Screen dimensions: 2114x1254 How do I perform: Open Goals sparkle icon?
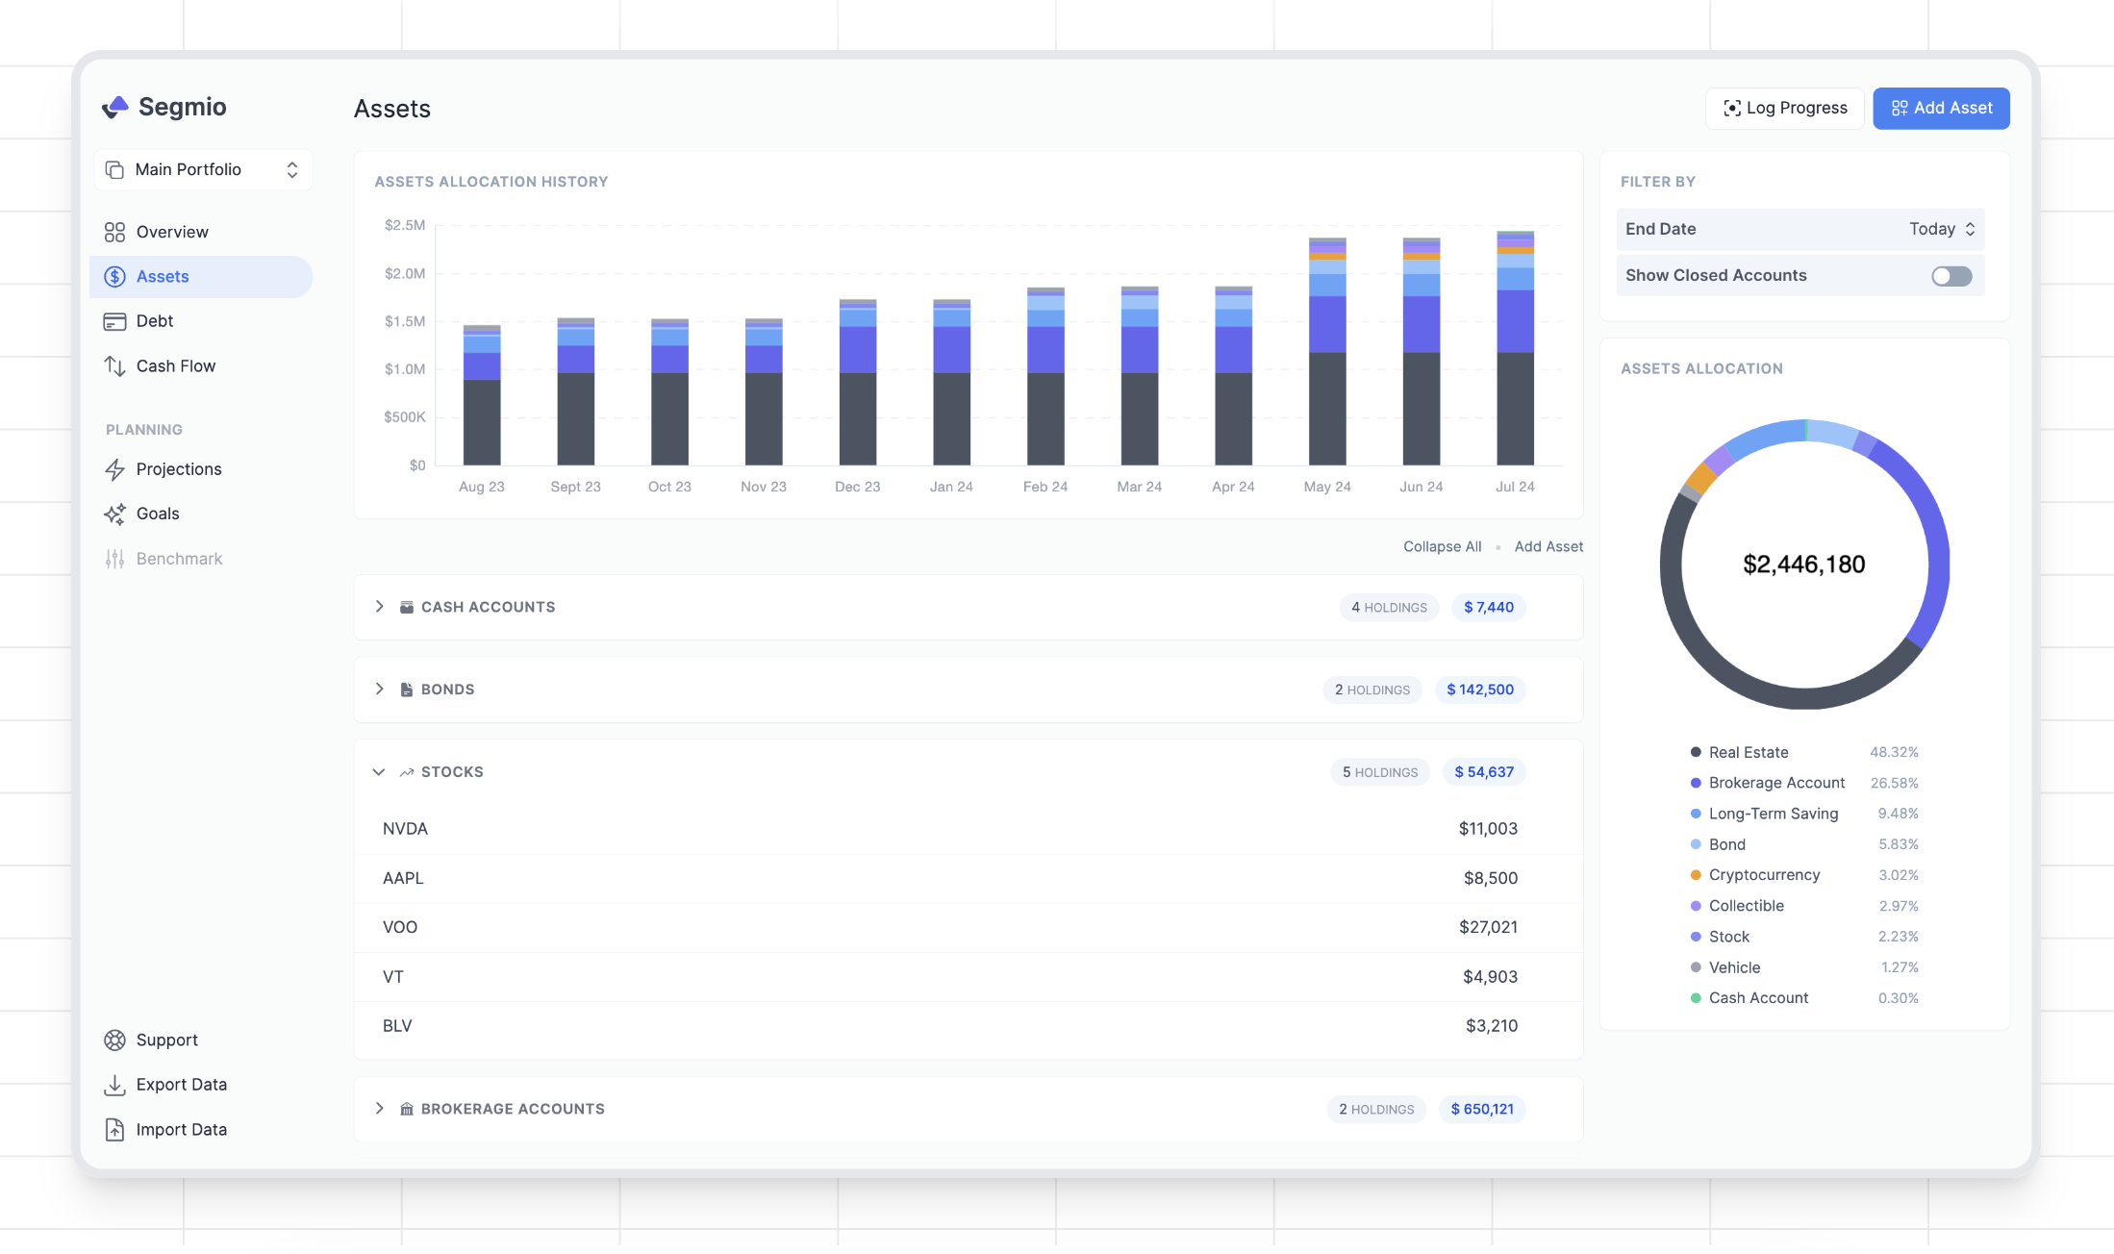coord(114,514)
